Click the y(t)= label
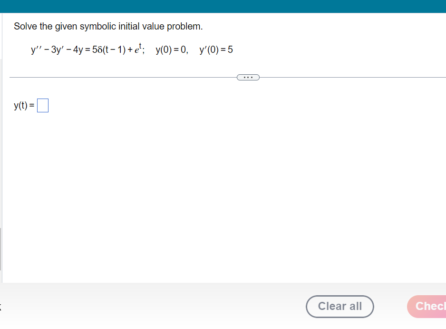The width and height of the screenshot is (446, 329). coord(23,105)
